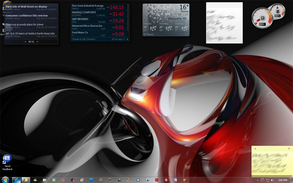
Task: Click the volume speaker tray icon
Action: [x=272, y=180]
